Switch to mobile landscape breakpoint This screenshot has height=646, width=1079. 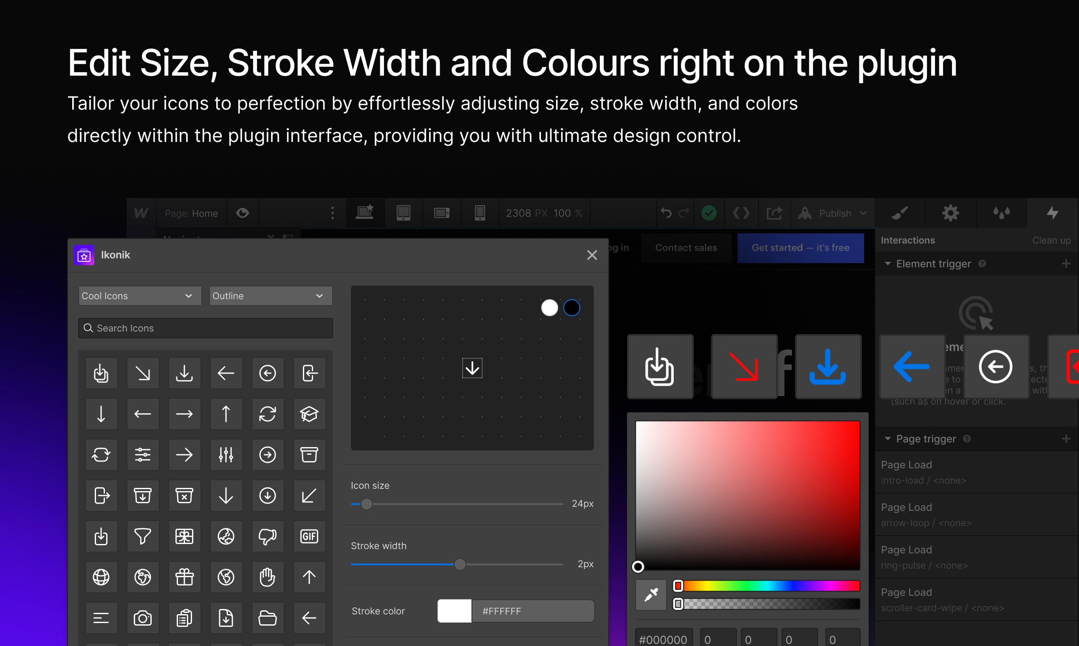pos(442,213)
